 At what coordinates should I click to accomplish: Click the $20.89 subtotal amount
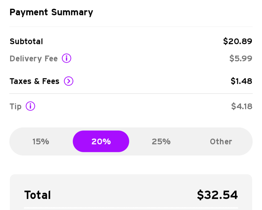[x=237, y=41]
